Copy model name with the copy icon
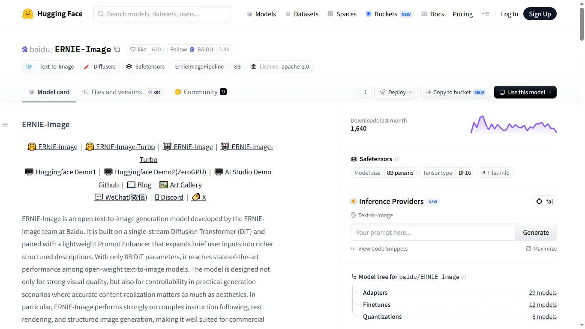The image size is (585, 329). [117, 50]
